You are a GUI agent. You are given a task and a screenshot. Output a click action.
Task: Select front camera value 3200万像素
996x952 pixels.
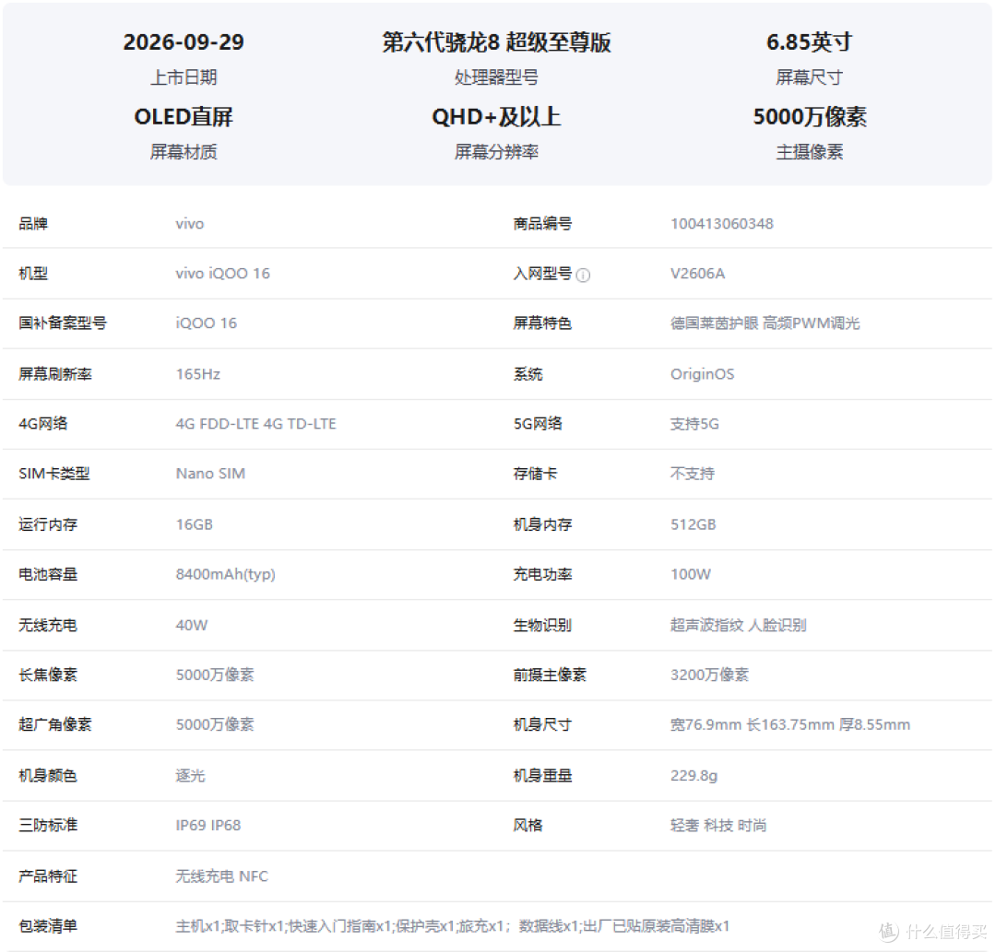click(x=709, y=675)
